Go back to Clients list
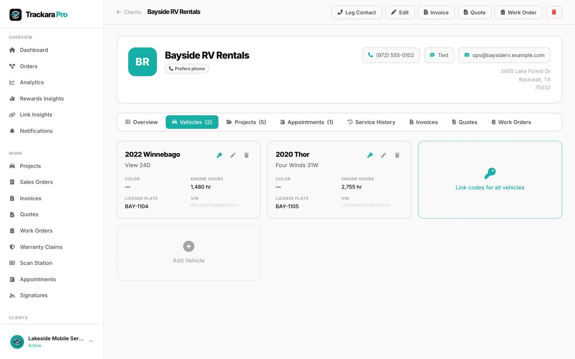 [129, 12]
